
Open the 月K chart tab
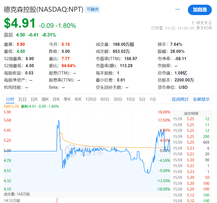(56, 99)
